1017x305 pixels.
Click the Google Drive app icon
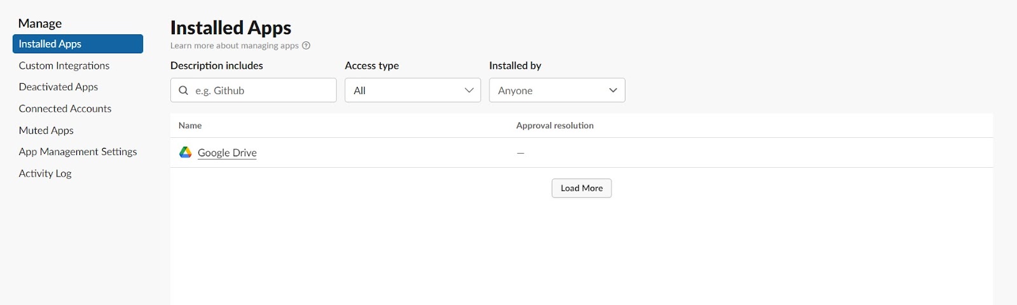[186, 152]
